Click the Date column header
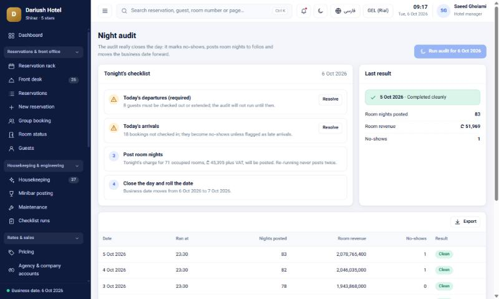 pyautogui.click(x=107, y=238)
